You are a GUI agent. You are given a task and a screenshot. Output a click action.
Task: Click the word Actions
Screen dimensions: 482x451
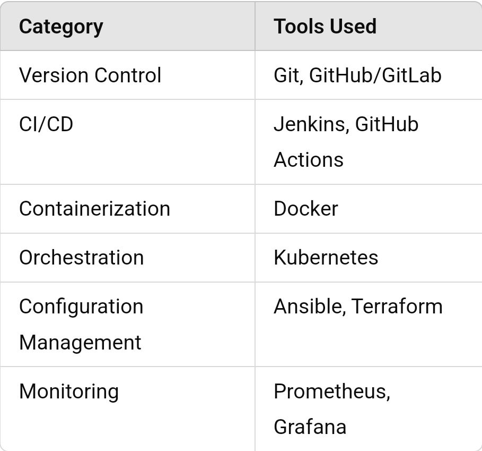[309, 160]
